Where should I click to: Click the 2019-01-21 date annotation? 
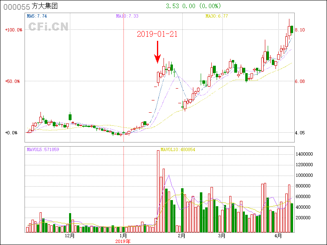pyautogui.click(x=157, y=34)
